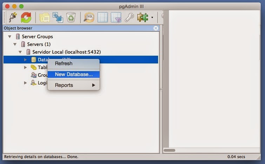Open the Plugins dropdown arrow

[x=152, y=18]
